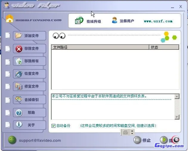Click page icon beside 添加文件

click(x=8, y=35)
